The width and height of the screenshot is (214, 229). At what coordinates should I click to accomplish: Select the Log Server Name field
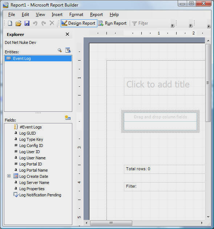[34, 183]
